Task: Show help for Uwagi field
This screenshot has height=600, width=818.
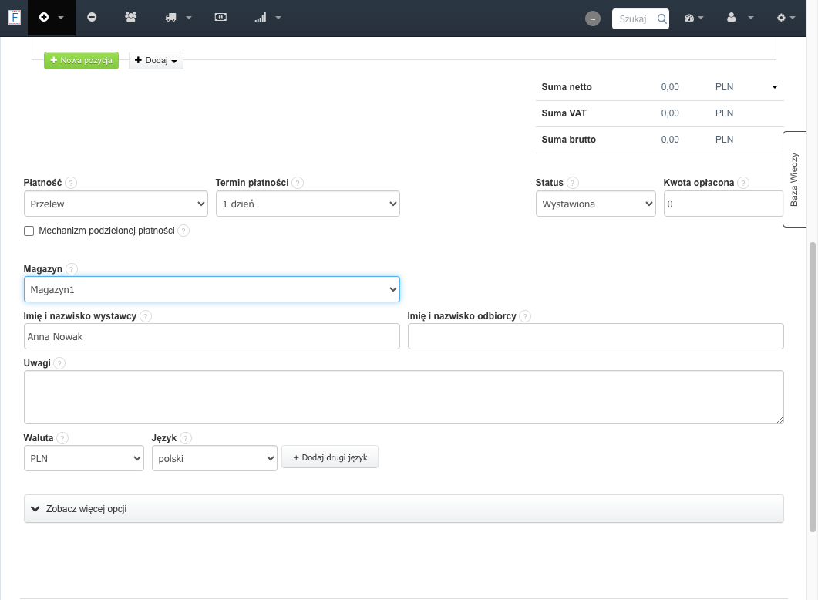Action: (59, 363)
